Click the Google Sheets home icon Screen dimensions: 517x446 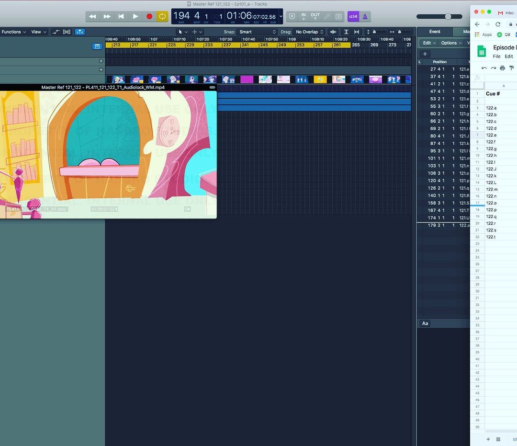coord(482,52)
